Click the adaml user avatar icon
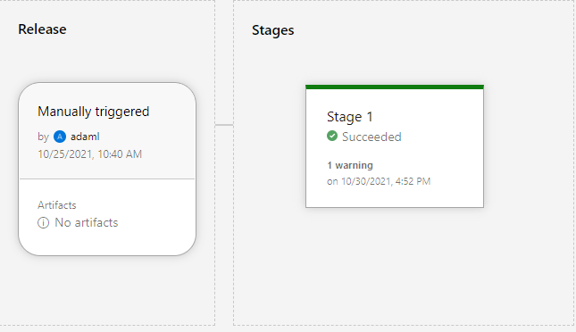This screenshot has width=576, height=332. pos(60,137)
